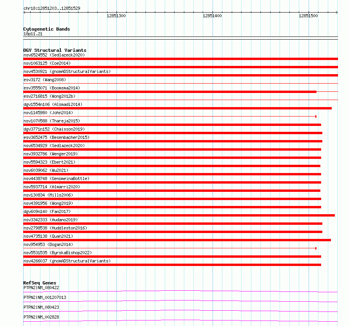349x326 pixels.
Task: Select the last nsv4266037 (gnomADStructuralVariants) label
Action: pos(67,261)
